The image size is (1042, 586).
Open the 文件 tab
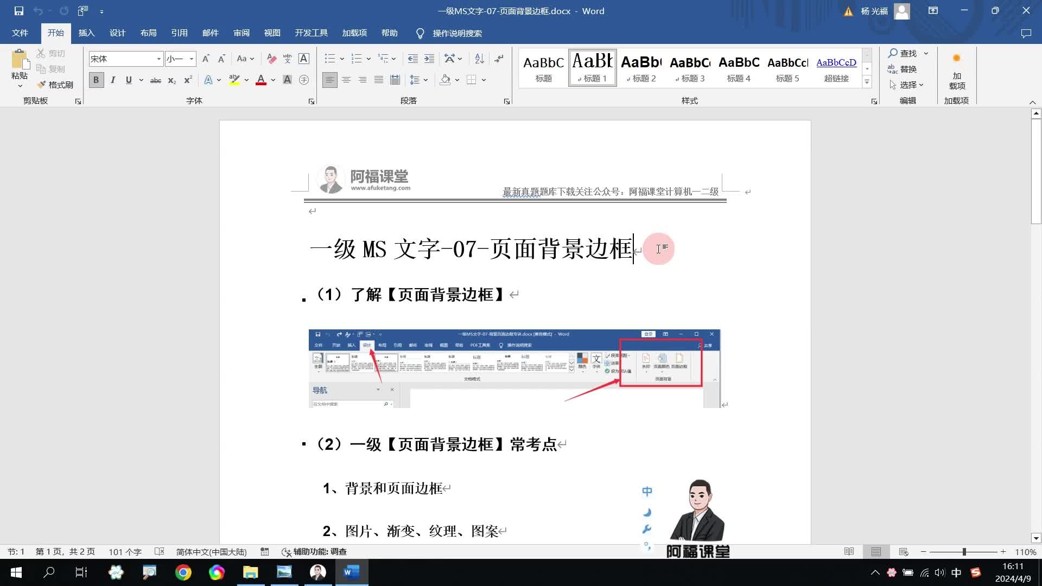pos(20,33)
